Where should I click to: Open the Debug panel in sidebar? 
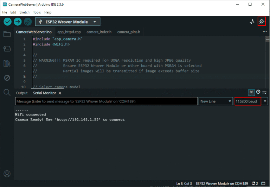[x=7, y=78]
